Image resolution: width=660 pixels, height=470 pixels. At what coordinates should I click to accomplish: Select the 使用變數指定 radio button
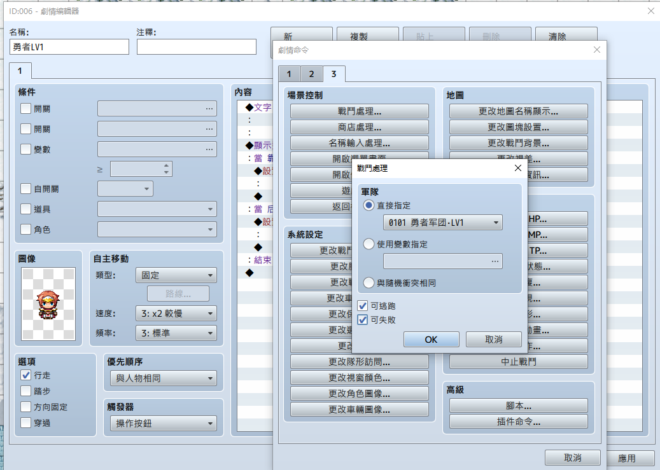coord(369,244)
